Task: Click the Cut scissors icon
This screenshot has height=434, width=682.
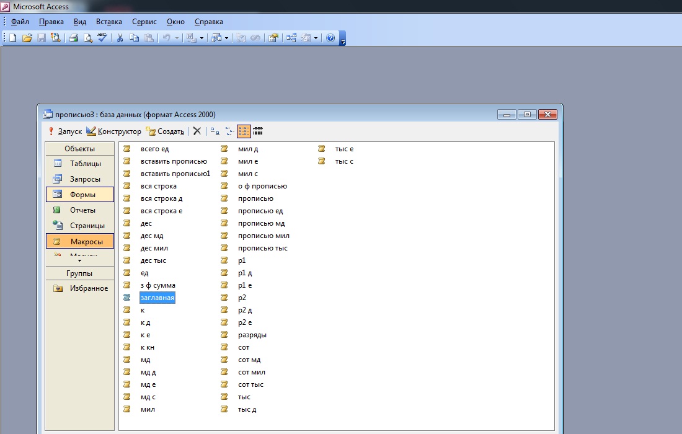Action: [x=120, y=38]
